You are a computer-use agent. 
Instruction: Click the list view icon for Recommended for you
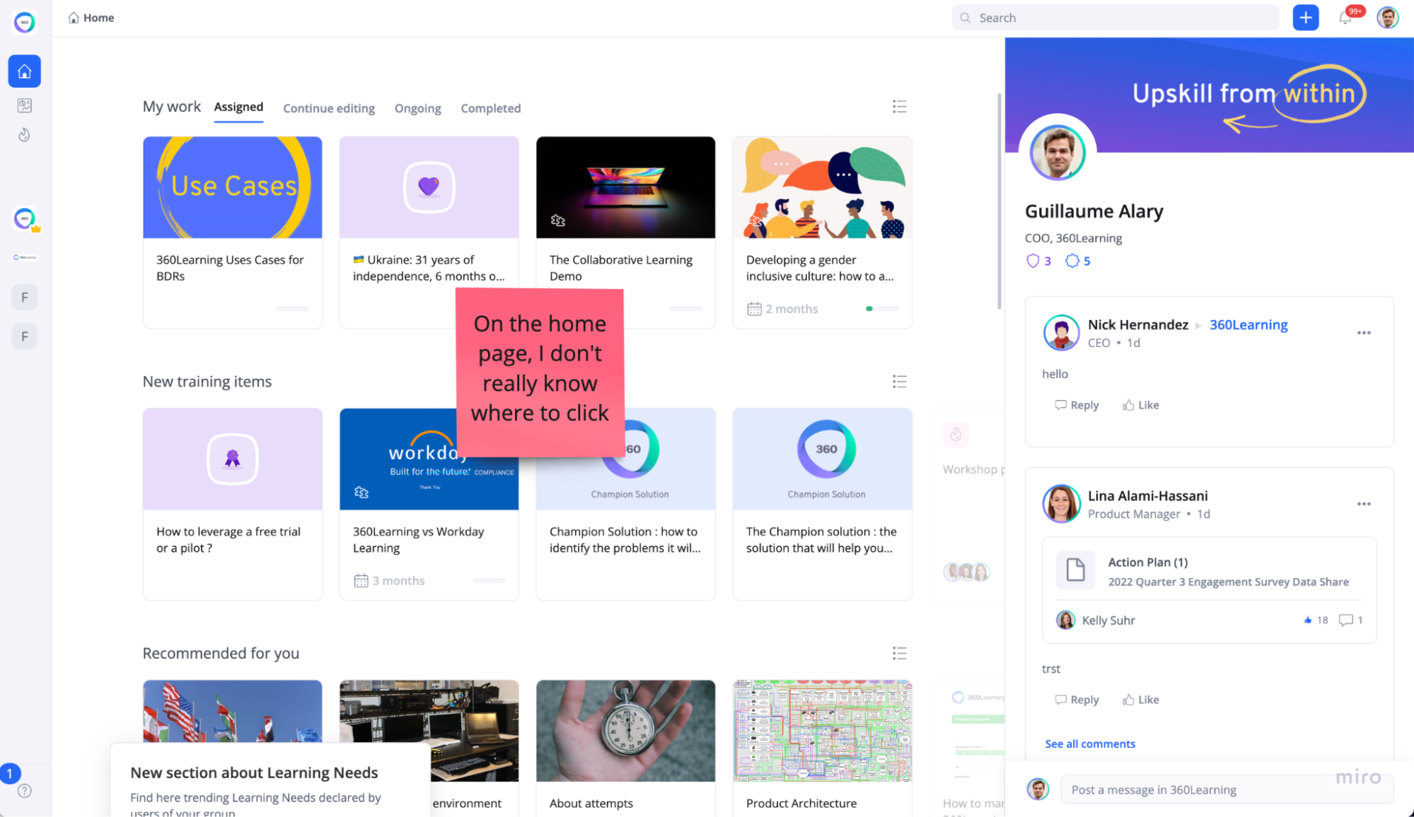[x=899, y=653]
